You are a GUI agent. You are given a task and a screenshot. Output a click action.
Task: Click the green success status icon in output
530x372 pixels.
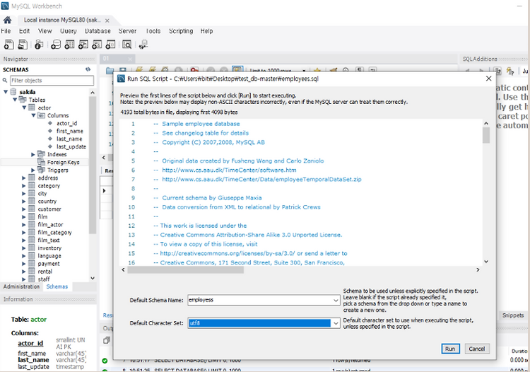tap(105, 361)
